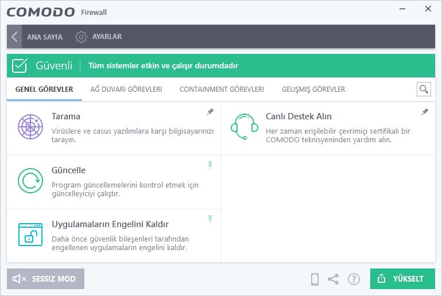Switch to the Containment Görevleri tab
The width and height of the screenshot is (442, 296).
(x=222, y=89)
